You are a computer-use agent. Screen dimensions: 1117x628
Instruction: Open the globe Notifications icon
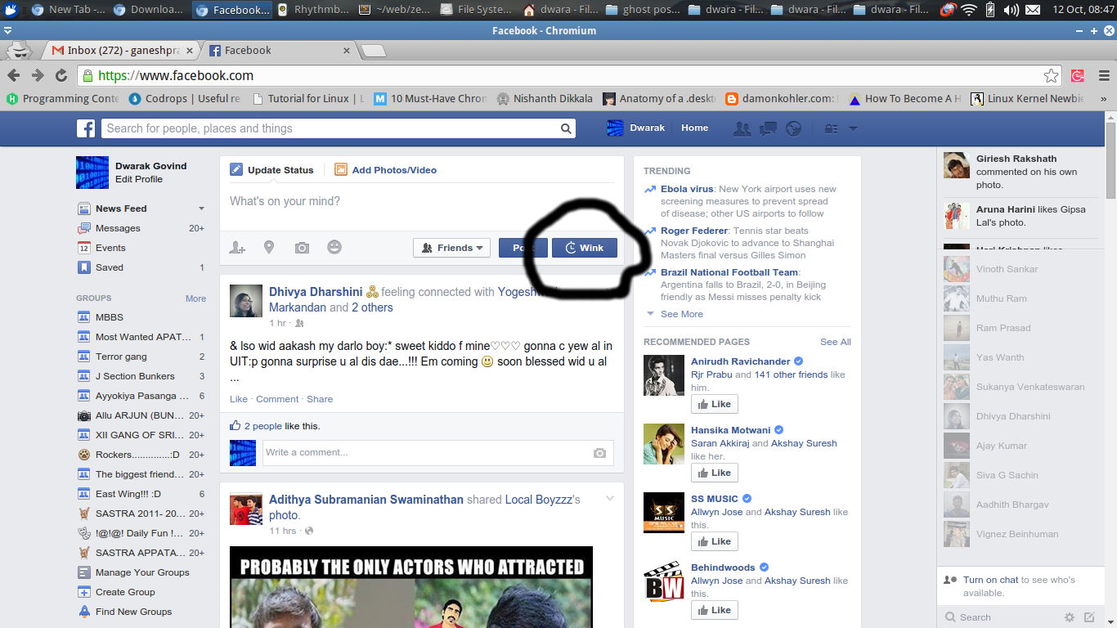[x=792, y=128]
